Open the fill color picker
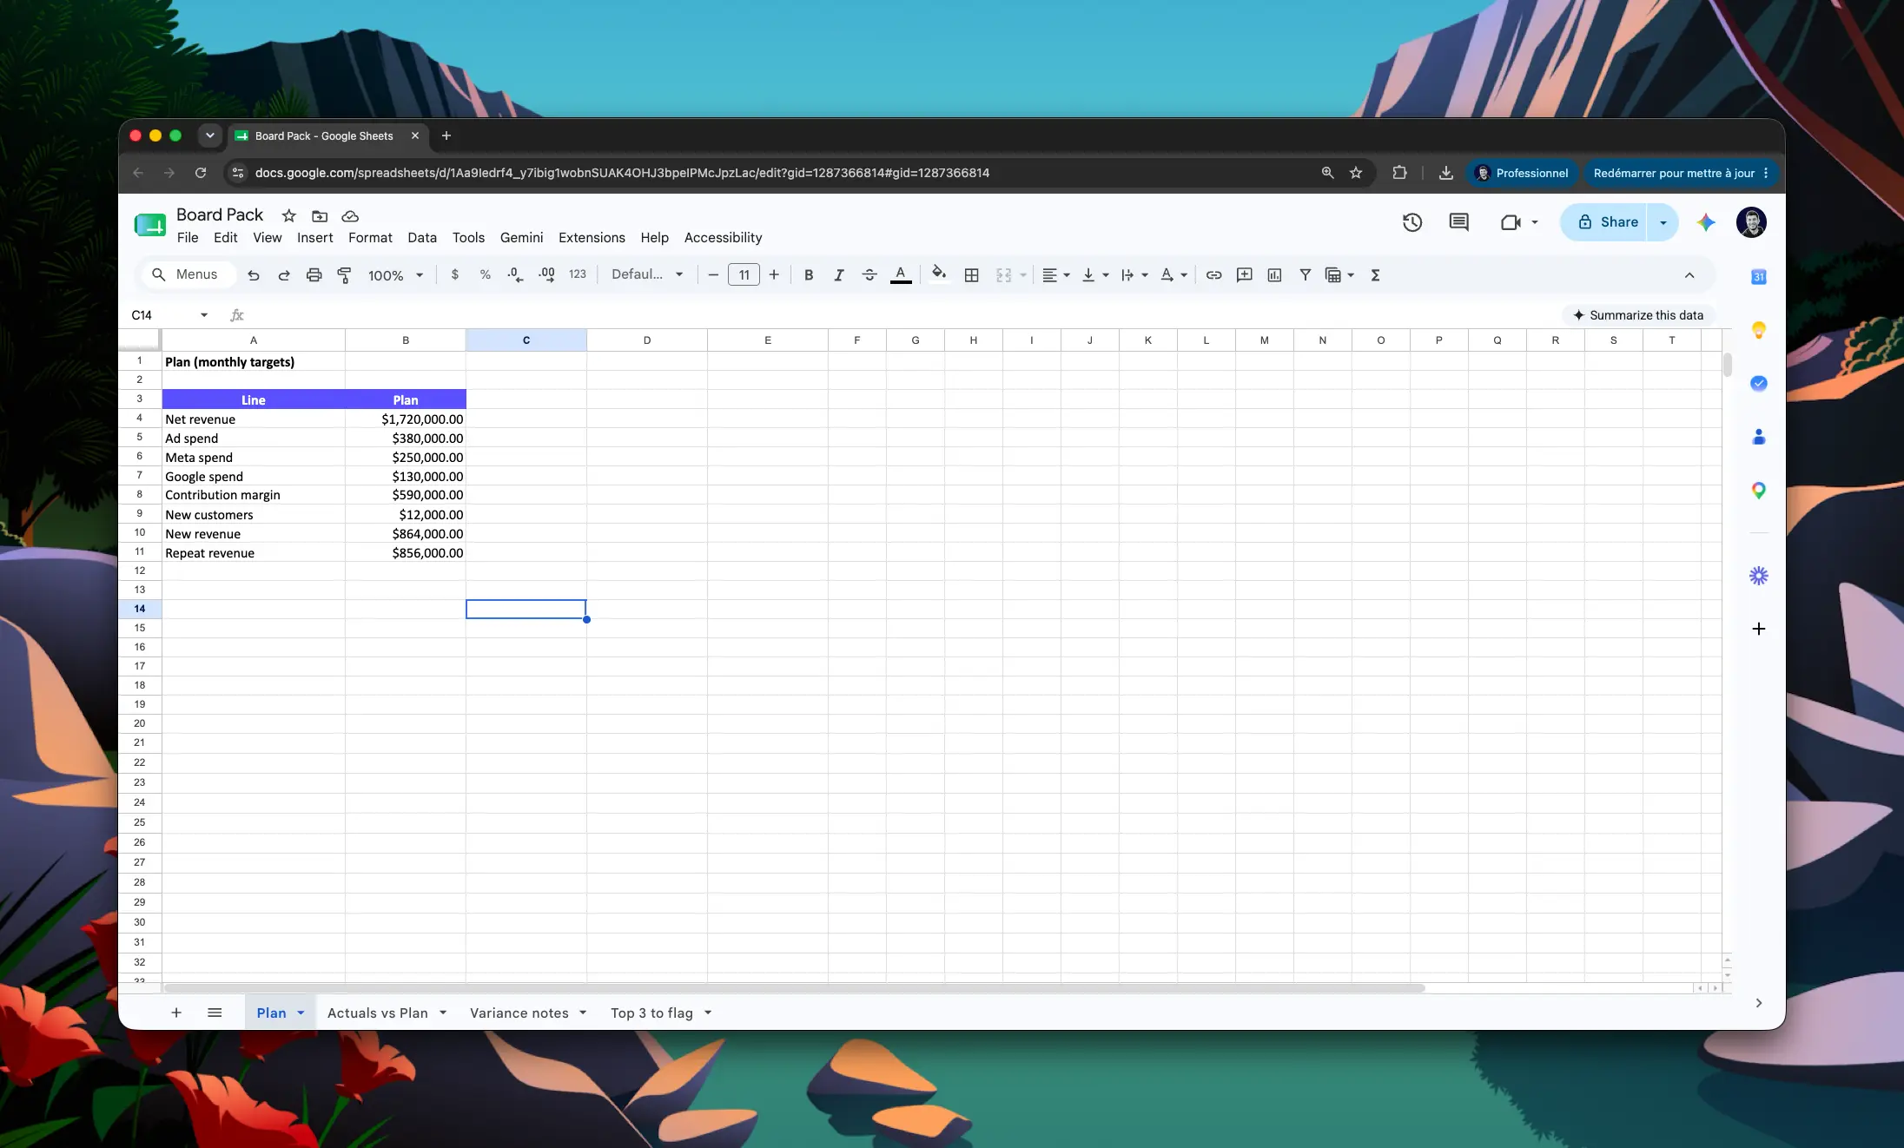 coord(939,275)
